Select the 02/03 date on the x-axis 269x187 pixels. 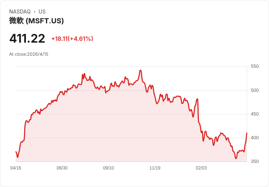tap(201, 168)
